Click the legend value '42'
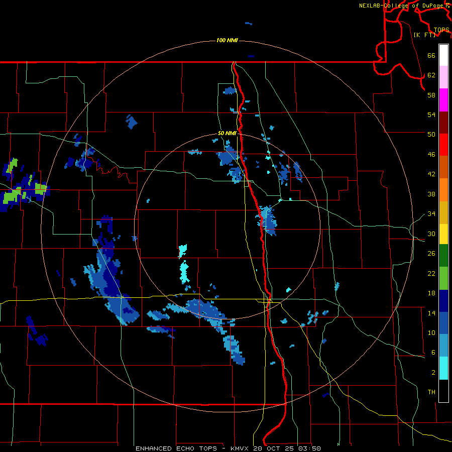 [431, 174]
